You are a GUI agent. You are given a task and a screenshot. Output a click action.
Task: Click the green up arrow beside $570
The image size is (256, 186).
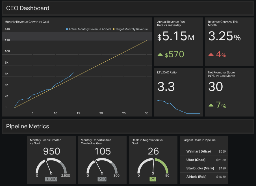click(x=160, y=54)
